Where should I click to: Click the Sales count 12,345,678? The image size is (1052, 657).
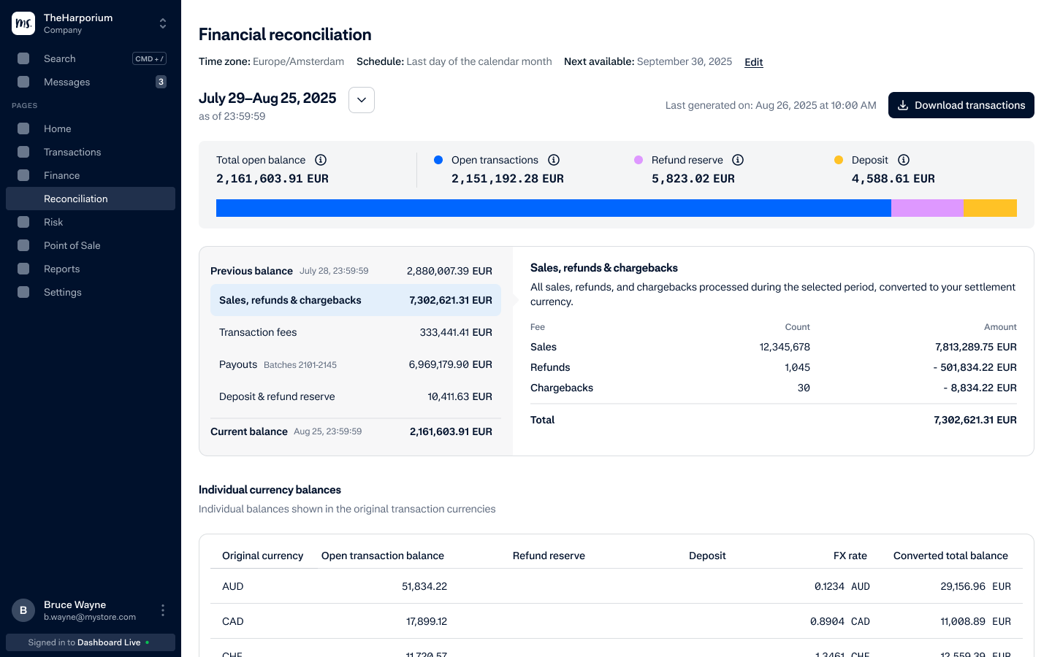click(x=785, y=347)
